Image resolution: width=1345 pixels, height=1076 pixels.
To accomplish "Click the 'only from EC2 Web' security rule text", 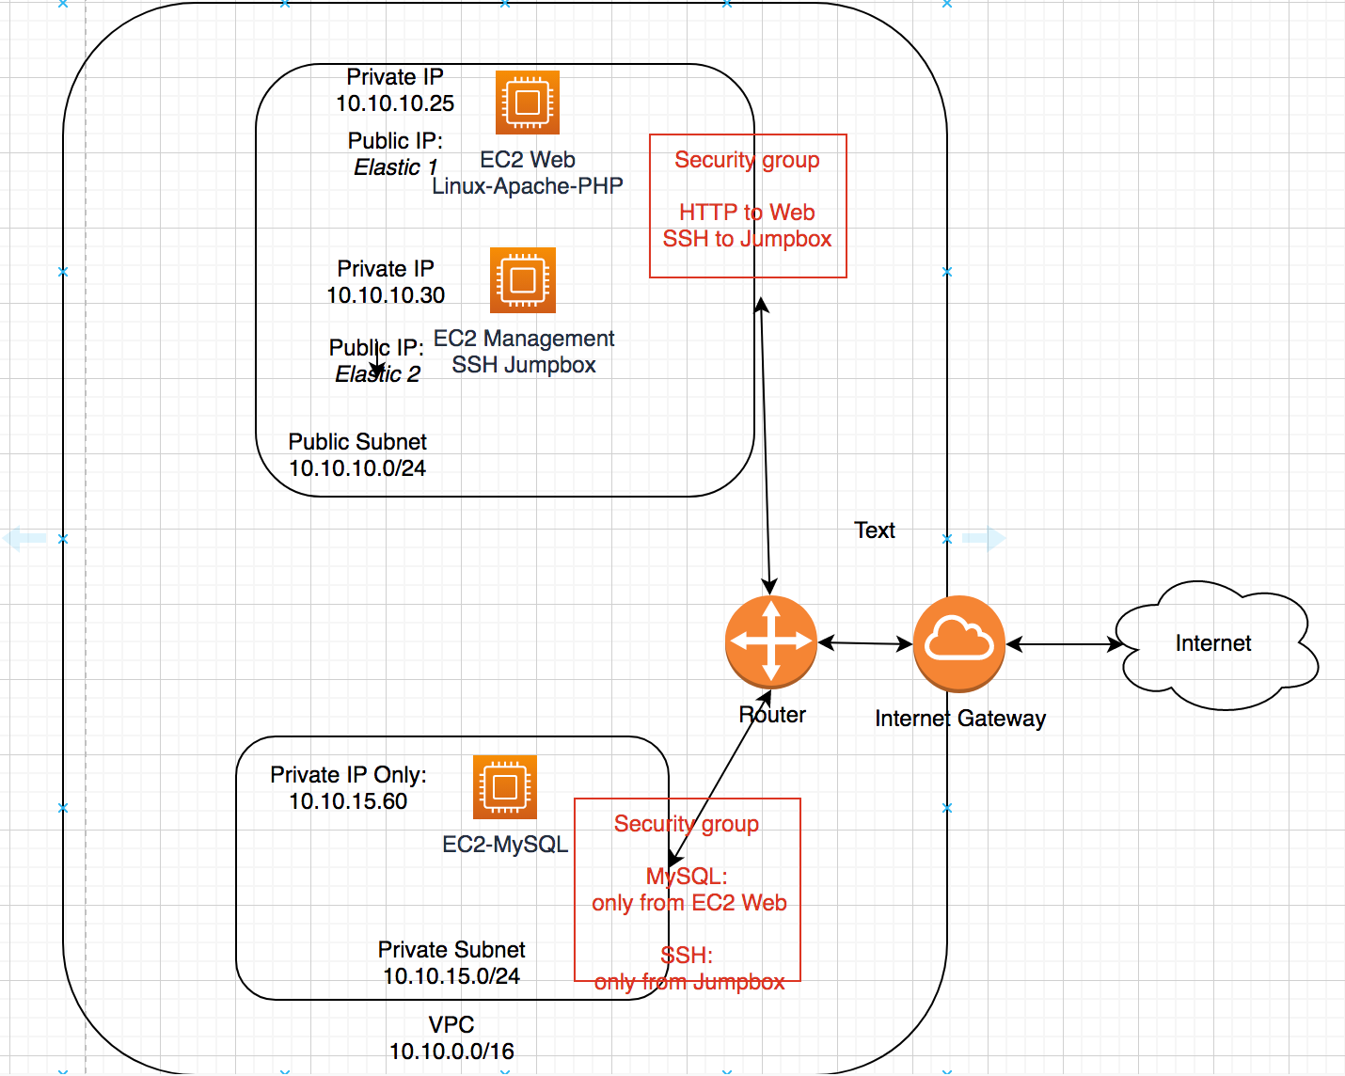I will pyautogui.click(x=689, y=903).
